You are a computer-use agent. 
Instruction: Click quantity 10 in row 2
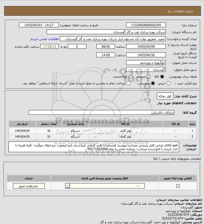click(x=49, y=137)
